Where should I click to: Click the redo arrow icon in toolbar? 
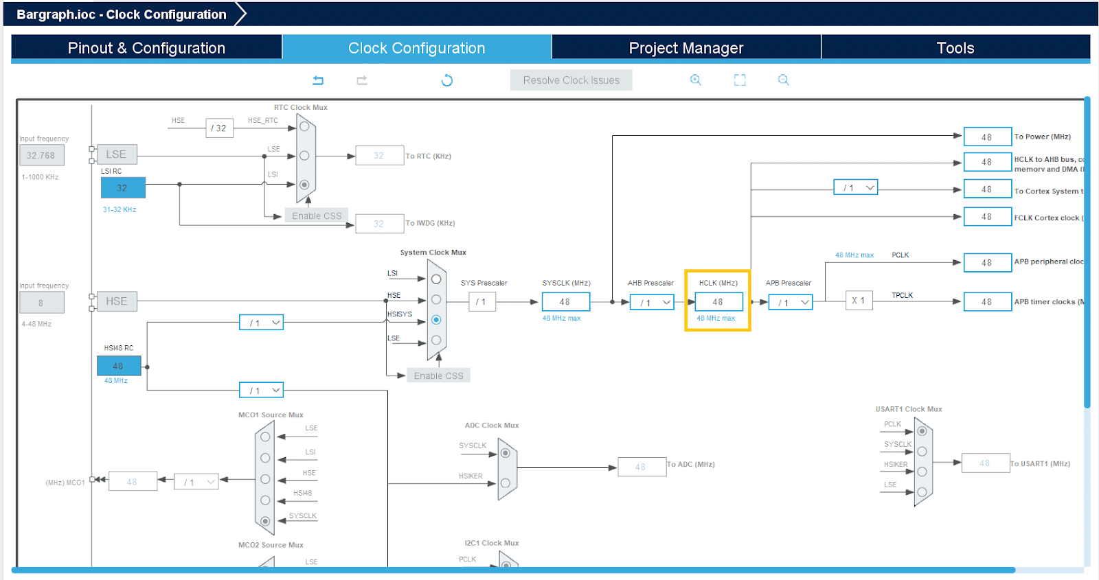(x=362, y=80)
